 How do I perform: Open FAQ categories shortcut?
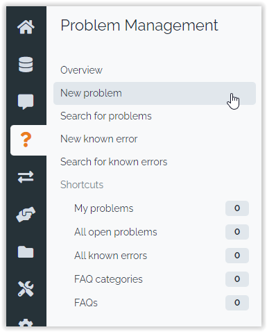pos(108,279)
